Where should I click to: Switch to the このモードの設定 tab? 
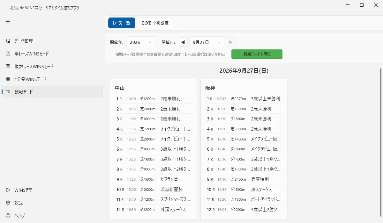pos(155,23)
